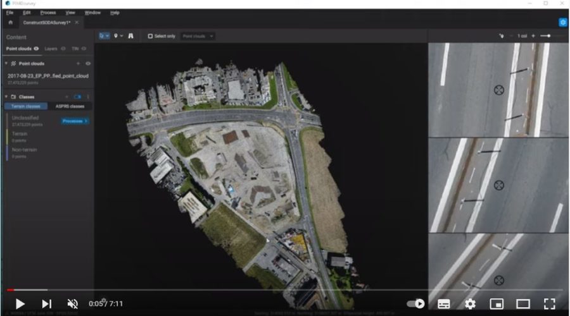Click the home icon tab
This screenshot has height=316, width=570.
pos(10,23)
